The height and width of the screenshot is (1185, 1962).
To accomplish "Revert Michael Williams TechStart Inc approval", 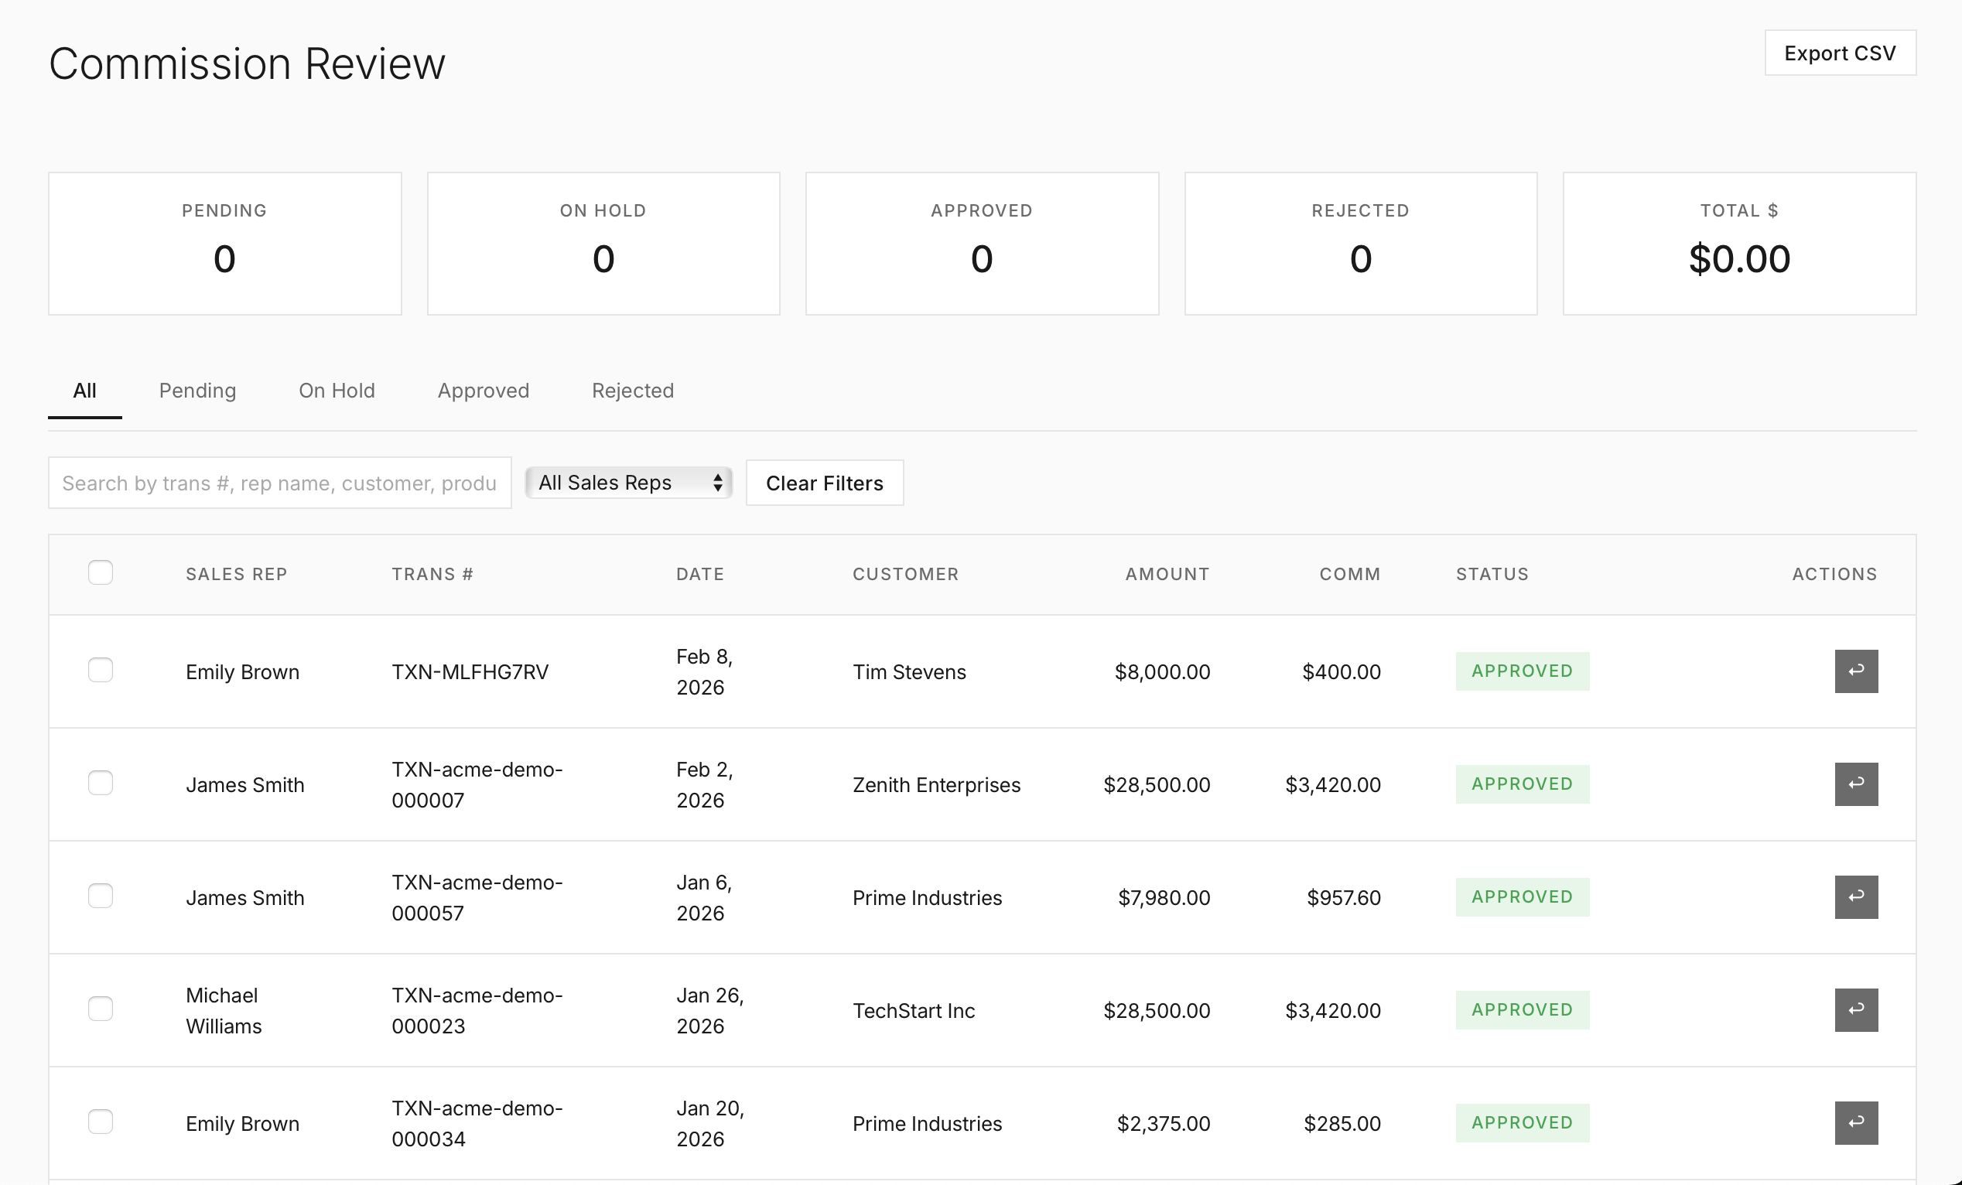I will [x=1855, y=1010].
